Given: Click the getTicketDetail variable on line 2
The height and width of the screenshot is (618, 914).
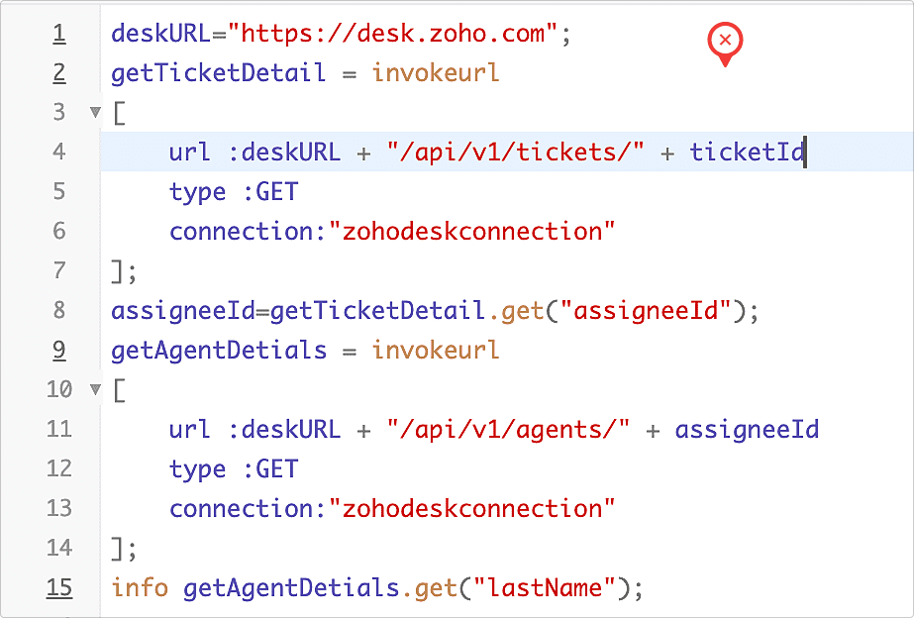Looking at the screenshot, I should [x=218, y=73].
